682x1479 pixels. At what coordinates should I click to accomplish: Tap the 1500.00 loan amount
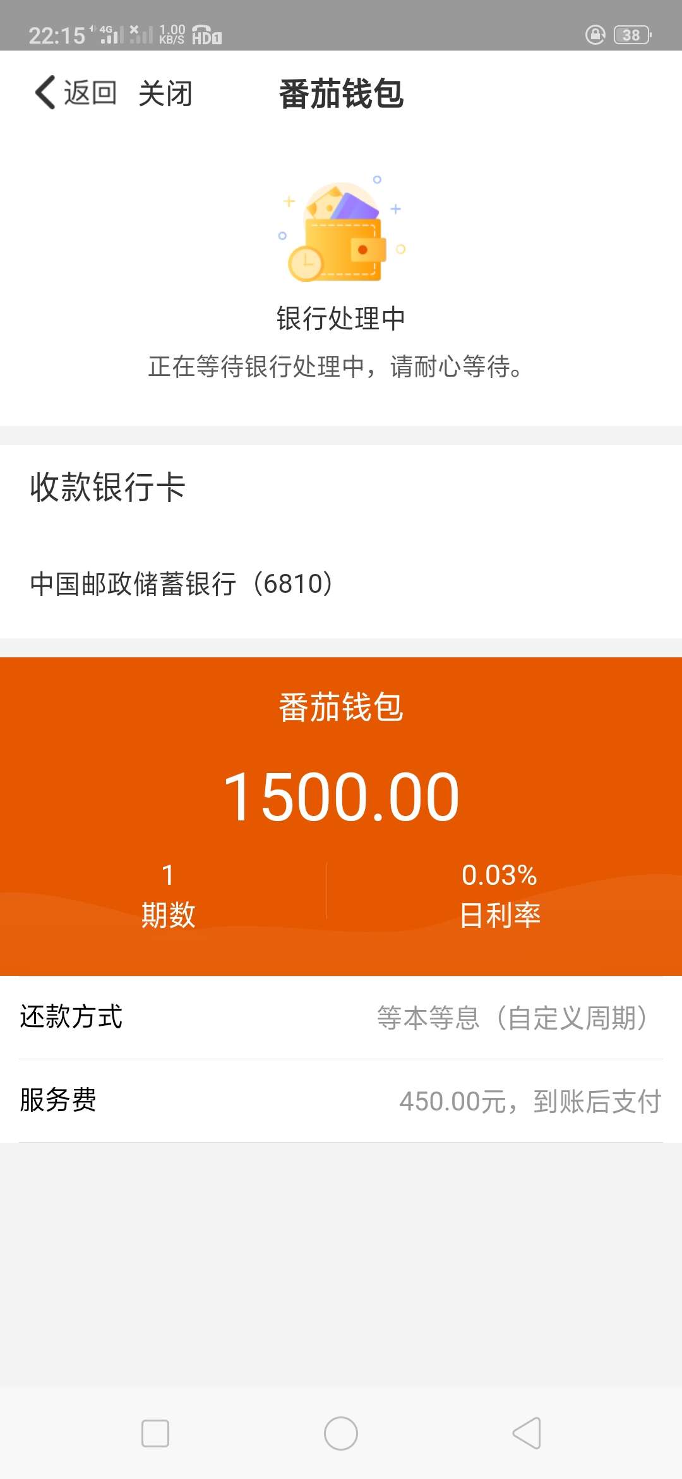341,797
